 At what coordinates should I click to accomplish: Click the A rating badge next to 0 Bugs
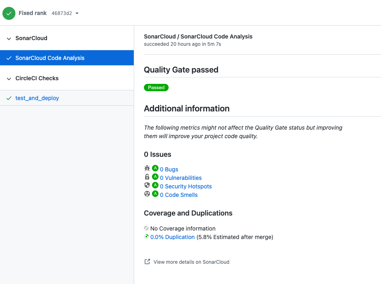(155, 169)
